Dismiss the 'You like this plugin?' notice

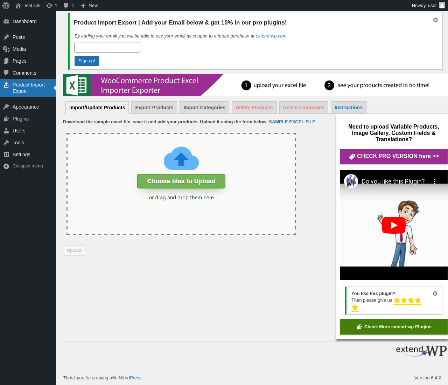435,294
